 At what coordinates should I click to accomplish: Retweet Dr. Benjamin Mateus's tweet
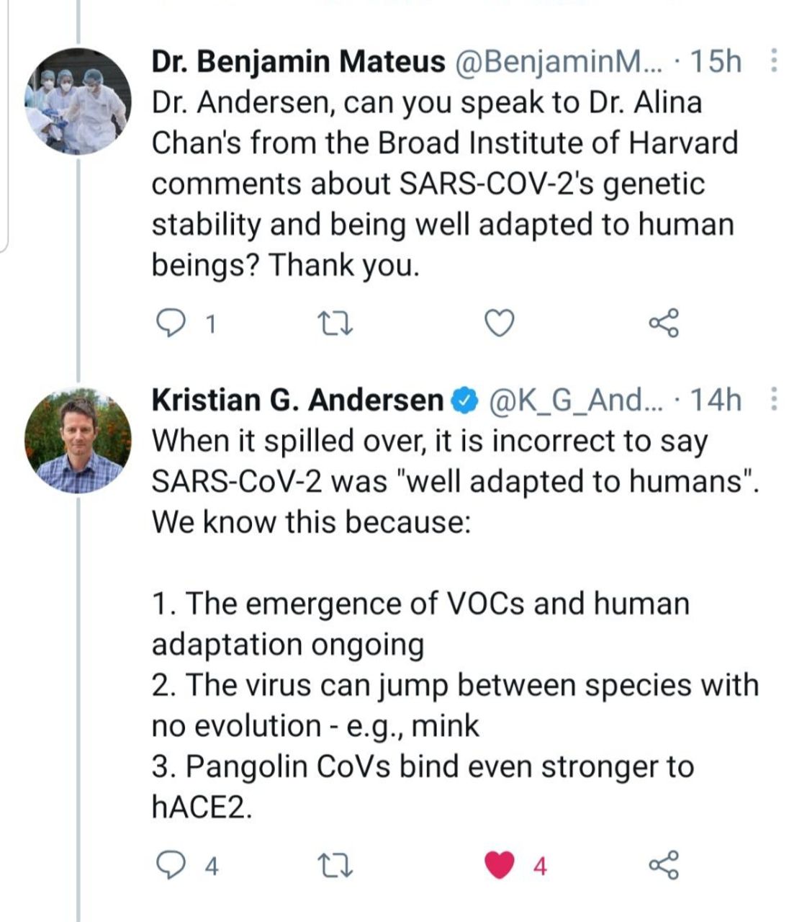(335, 324)
